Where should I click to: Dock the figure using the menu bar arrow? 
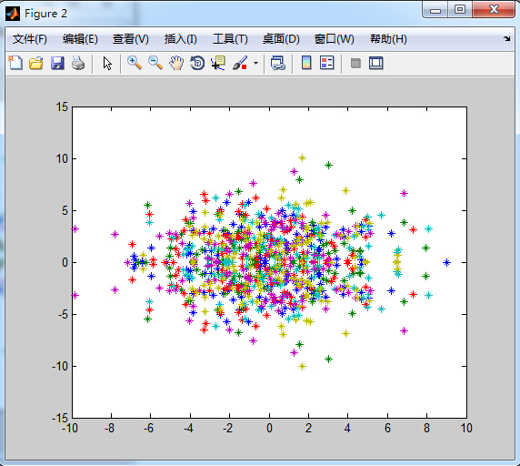(x=506, y=39)
